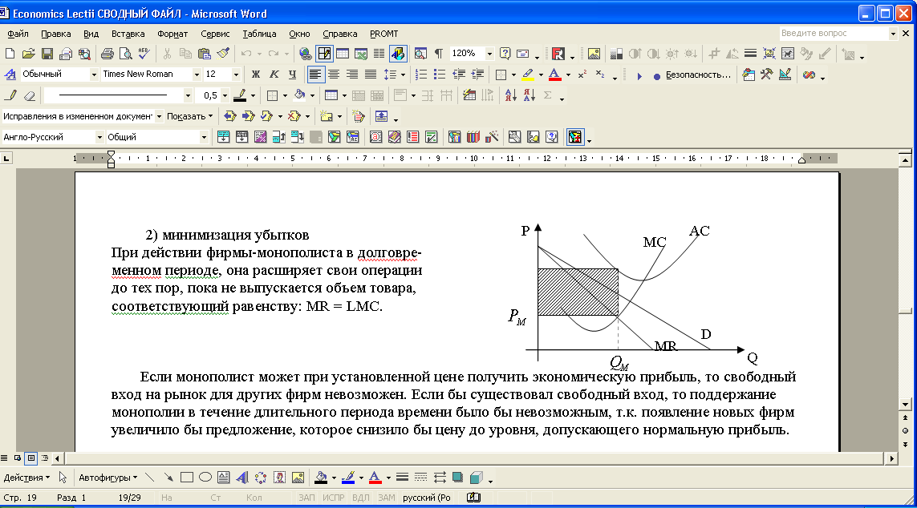Switch to Print Layout view button
917x508 pixels.
pyautogui.click(x=31, y=458)
